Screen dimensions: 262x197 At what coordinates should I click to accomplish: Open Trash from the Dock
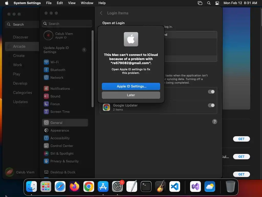[x=231, y=186]
